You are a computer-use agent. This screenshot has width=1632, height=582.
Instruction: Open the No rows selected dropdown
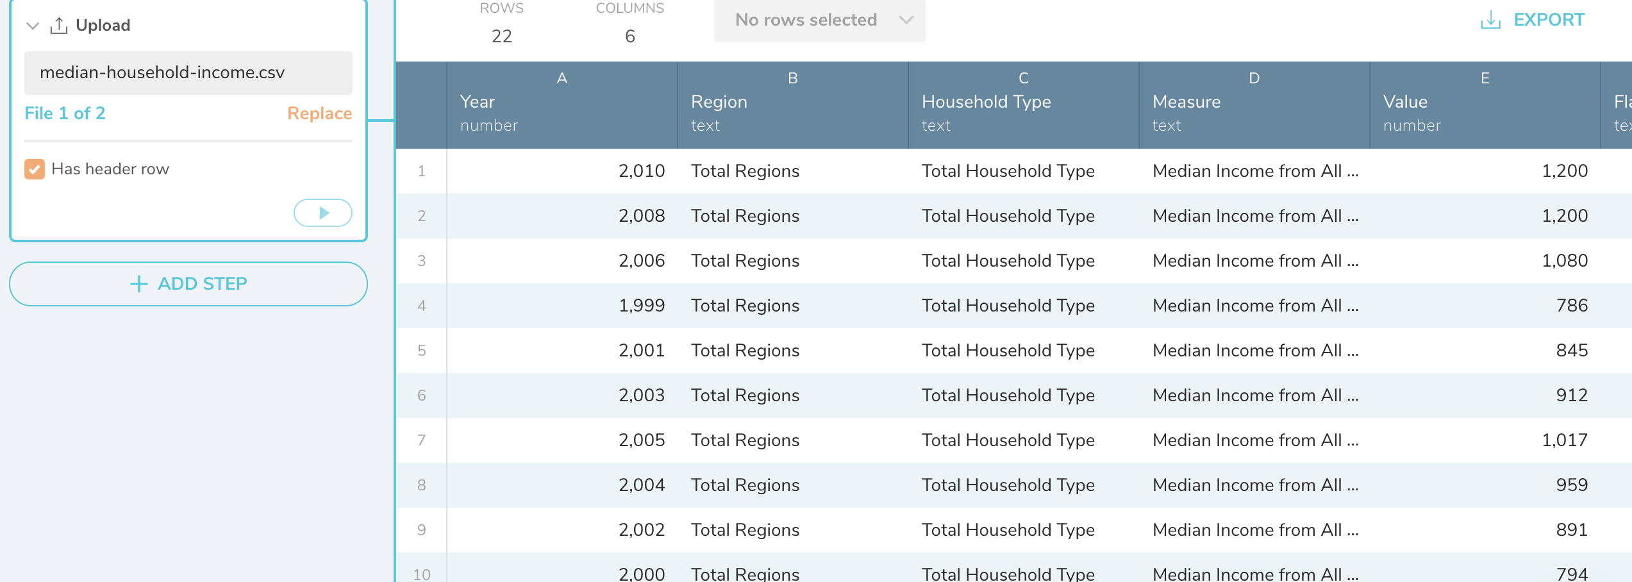(x=819, y=20)
